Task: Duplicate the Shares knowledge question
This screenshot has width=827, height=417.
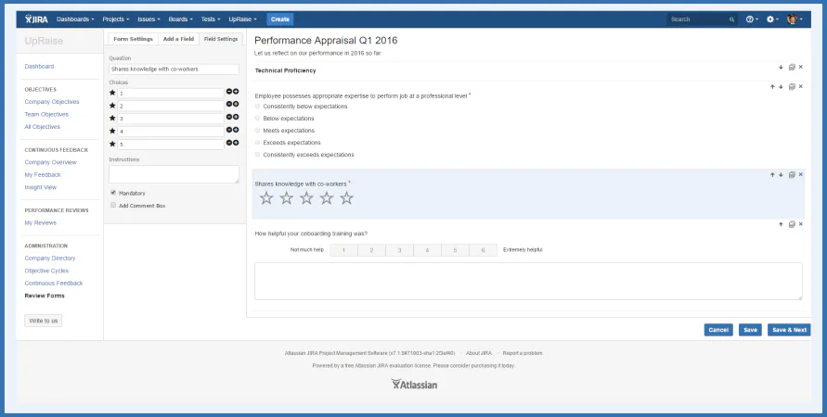Action: click(792, 175)
